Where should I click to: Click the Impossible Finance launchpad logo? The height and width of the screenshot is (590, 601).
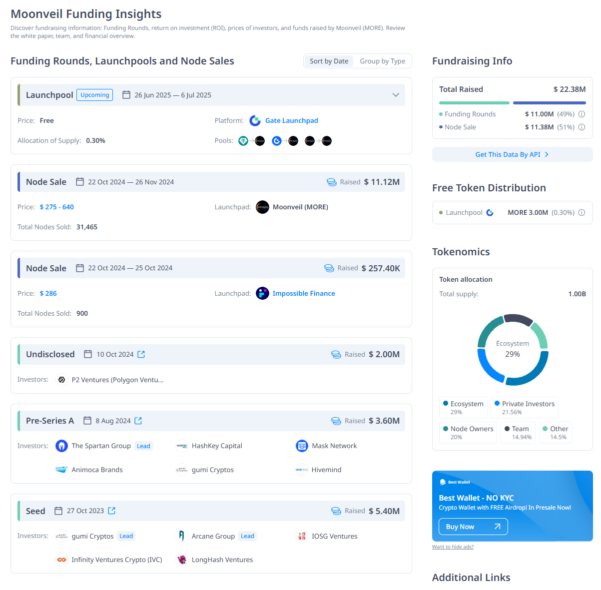262,293
